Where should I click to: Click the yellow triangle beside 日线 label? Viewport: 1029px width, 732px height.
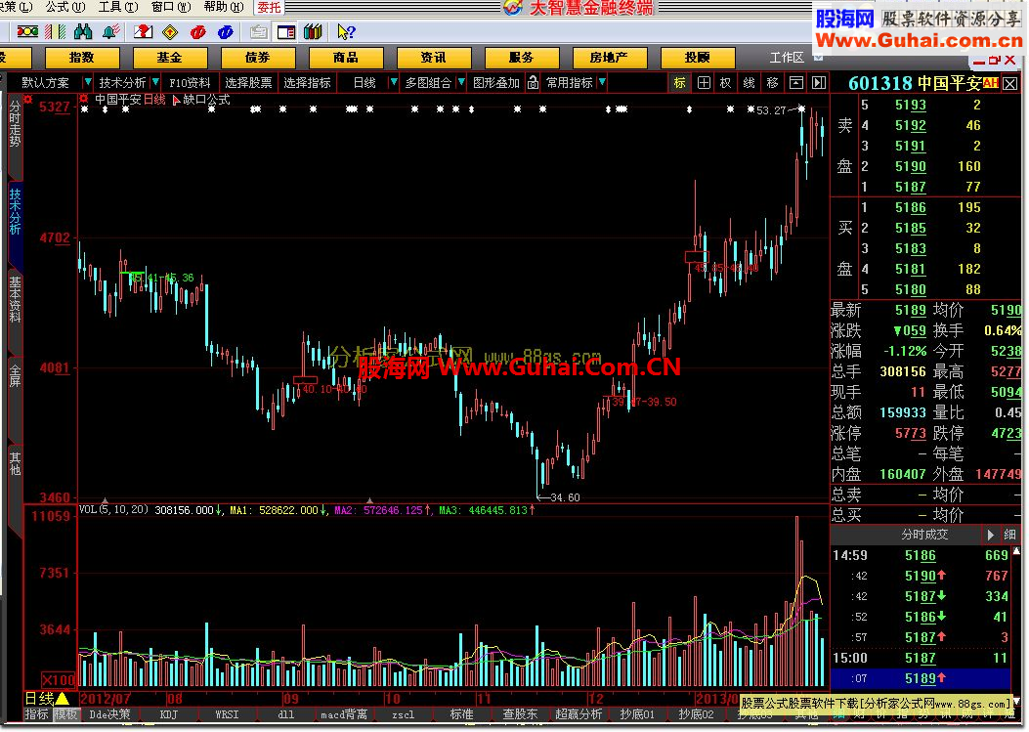pyautogui.click(x=63, y=698)
